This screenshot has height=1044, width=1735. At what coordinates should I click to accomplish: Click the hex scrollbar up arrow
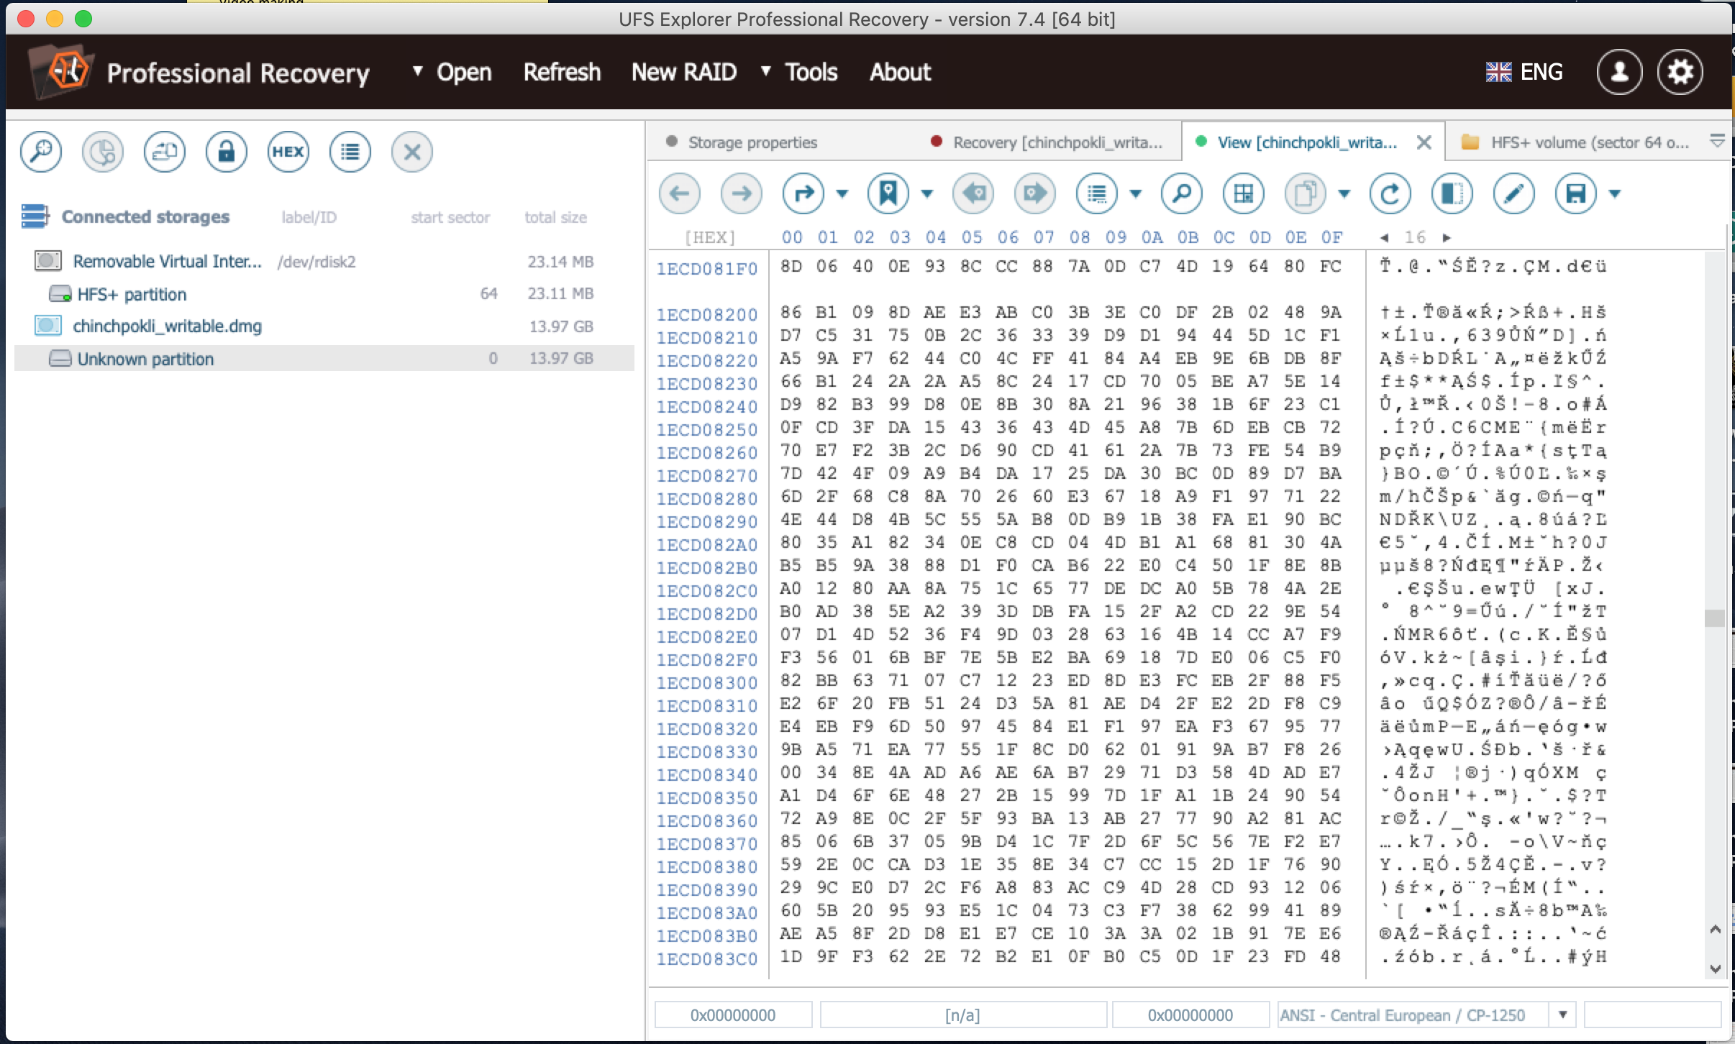pyautogui.click(x=1716, y=930)
